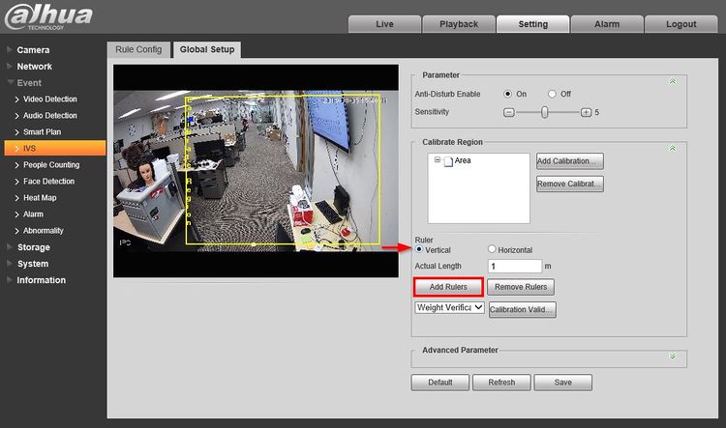
Task: Click the Actual Length input field
Action: point(515,266)
